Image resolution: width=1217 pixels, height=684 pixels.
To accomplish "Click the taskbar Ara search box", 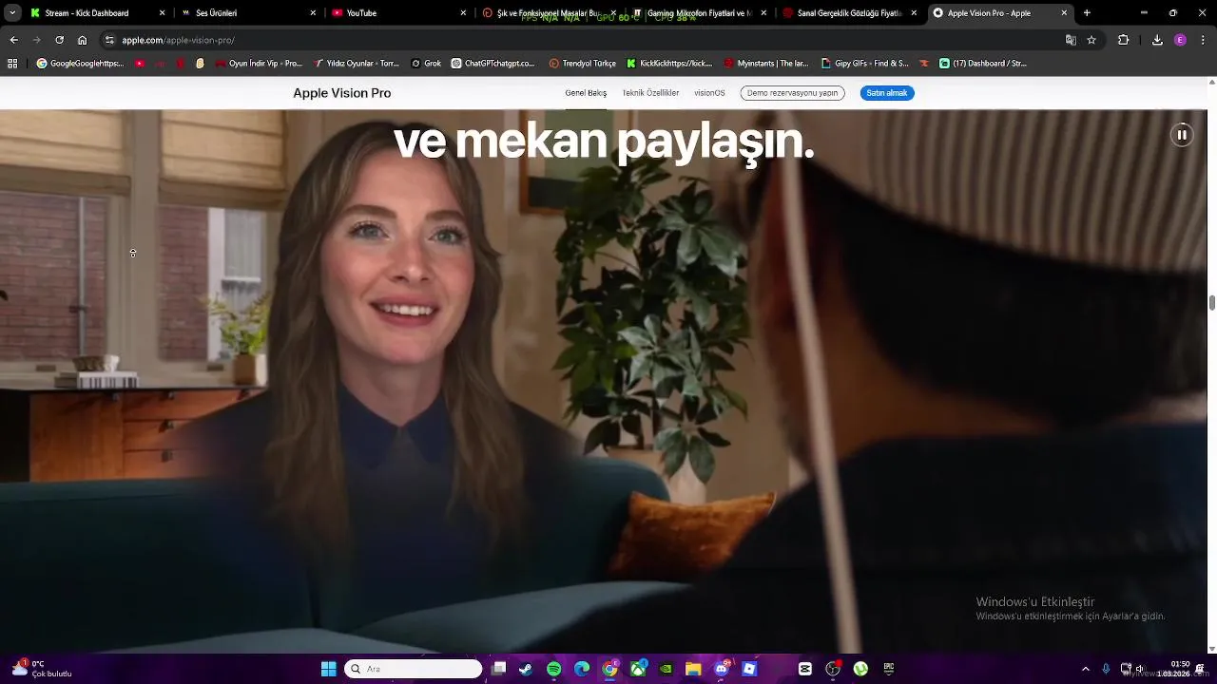I will [x=414, y=669].
